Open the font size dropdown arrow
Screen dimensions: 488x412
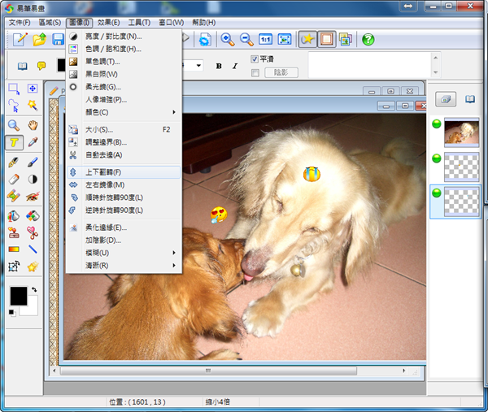click(198, 66)
